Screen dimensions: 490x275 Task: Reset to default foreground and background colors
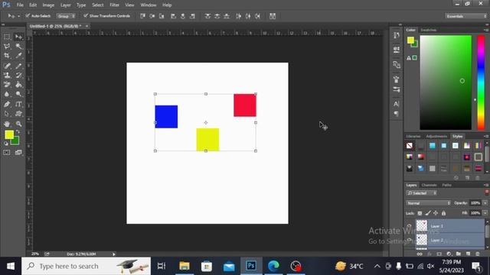tap(6, 144)
